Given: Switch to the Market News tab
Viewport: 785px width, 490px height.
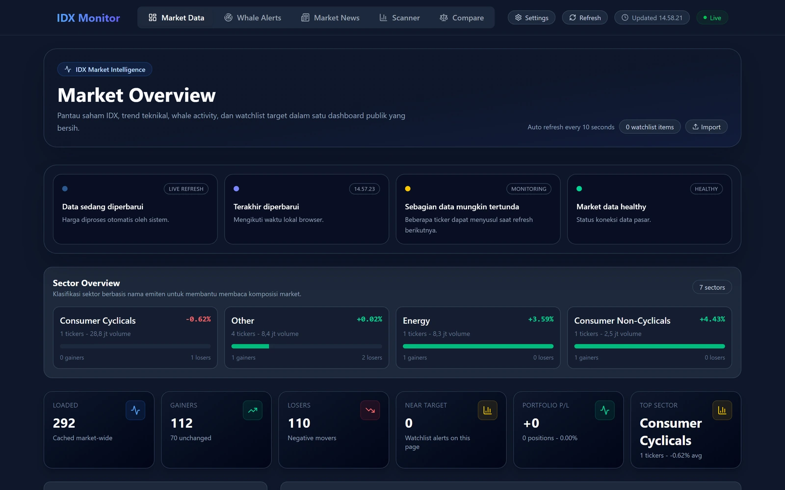Looking at the screenshot, I should (x=330, y=18).
